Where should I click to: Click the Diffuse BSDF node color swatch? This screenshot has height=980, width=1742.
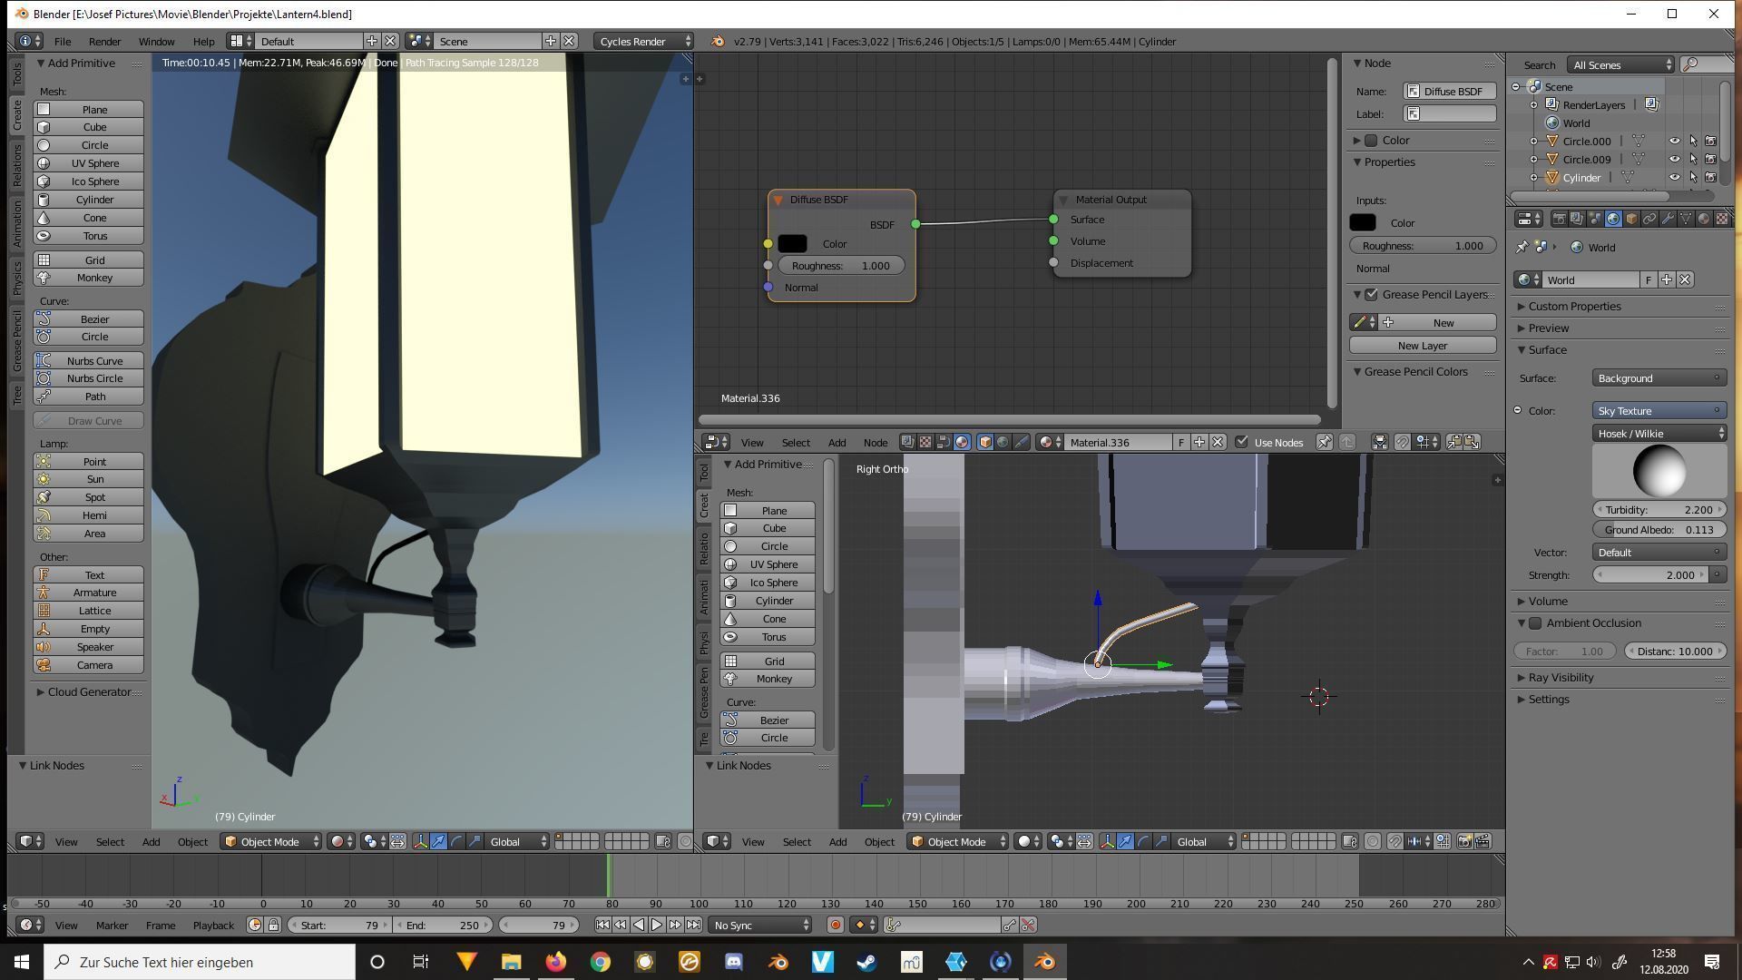(x=792, y=243)
